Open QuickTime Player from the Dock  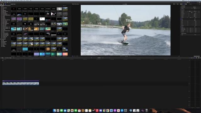click(131, 110)
